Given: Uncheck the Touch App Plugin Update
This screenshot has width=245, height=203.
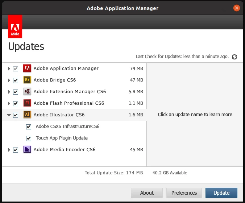Looking at the screenshot, I should pyautogui.click(x=29, y=138).
